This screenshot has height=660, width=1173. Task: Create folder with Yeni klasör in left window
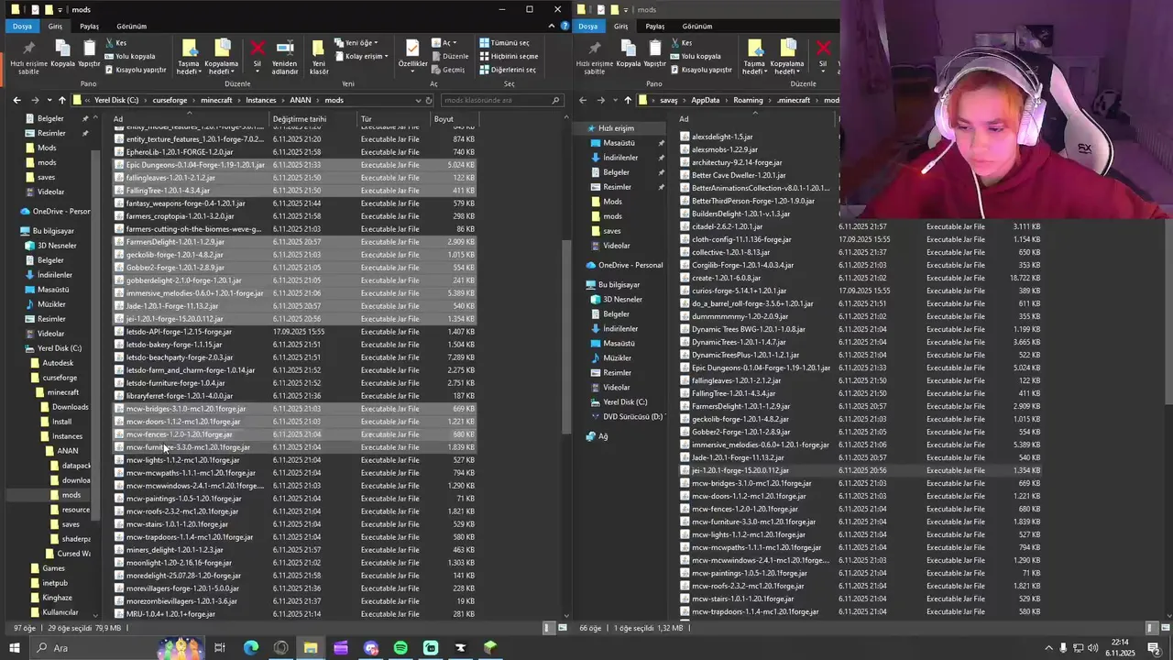point(319,56)
